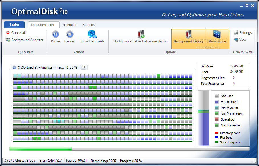Click the Actions group label
Viewport: 259px width, 166px height.
79,52
